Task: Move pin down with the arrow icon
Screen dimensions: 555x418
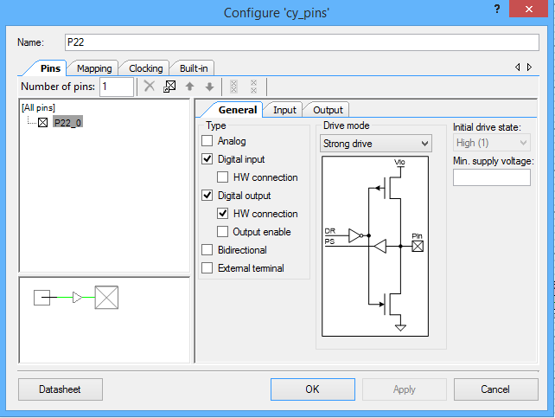Action: point(209,87)
